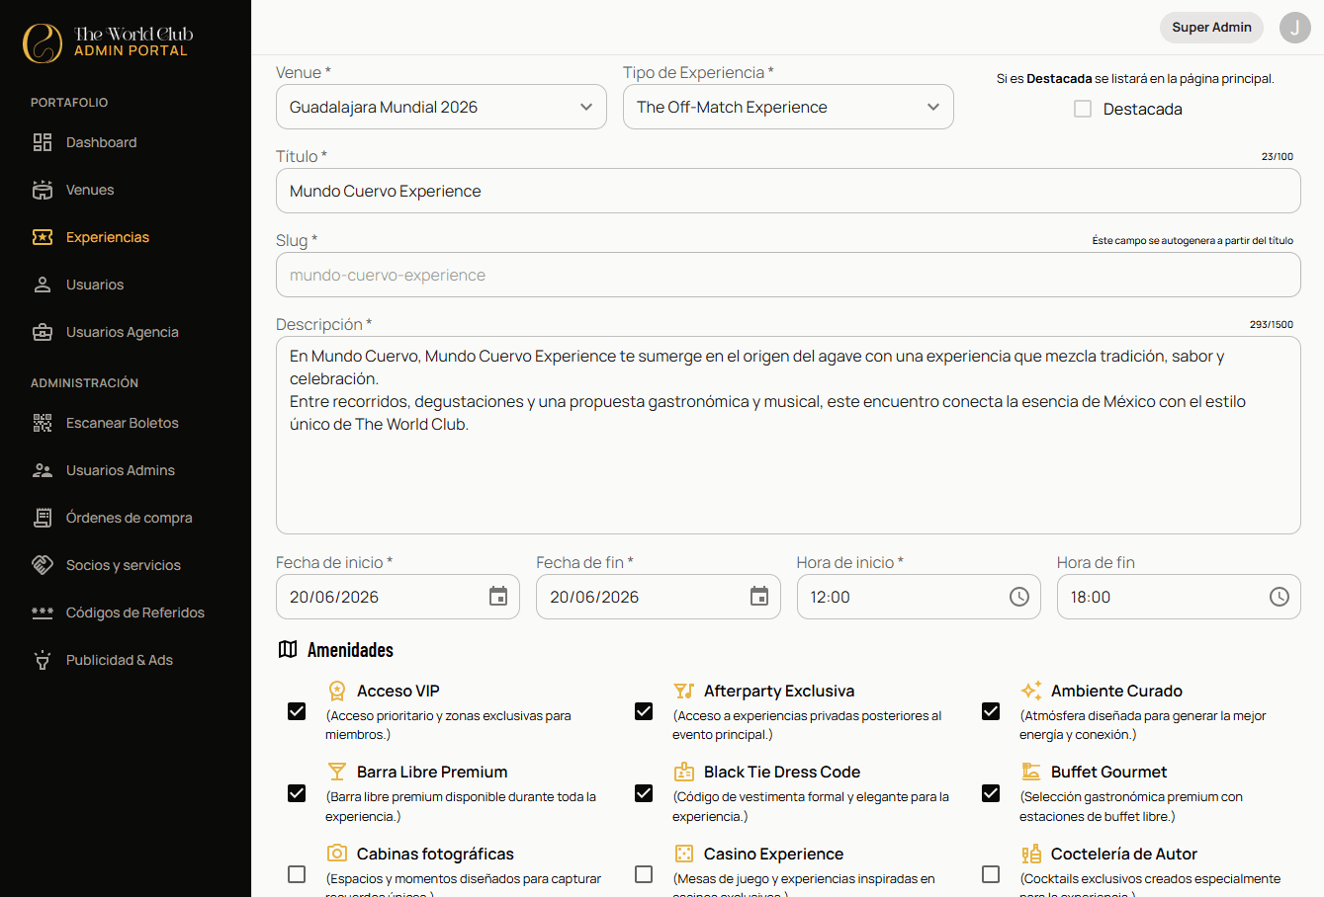
Task: Open the Venue dropdown
Action: (441, 107)
